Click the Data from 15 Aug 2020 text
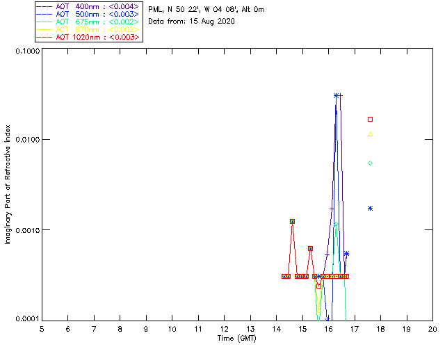The width and height of the screenshot is (445, 356). point(192,22)
